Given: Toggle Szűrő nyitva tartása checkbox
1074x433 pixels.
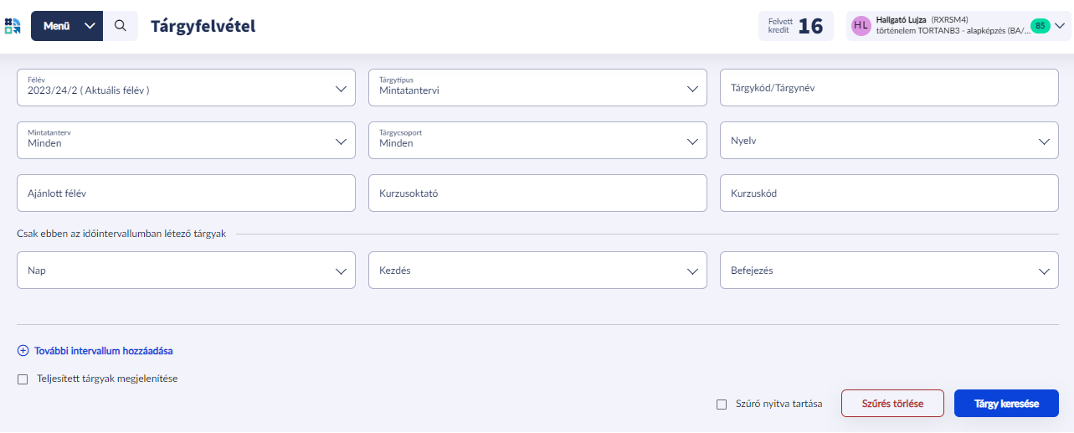Looking at the screenshot, I should point(722,405).
